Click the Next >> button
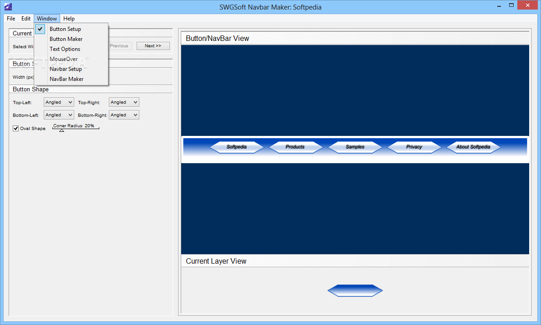The image size is (541, 325). pos(153,46)
